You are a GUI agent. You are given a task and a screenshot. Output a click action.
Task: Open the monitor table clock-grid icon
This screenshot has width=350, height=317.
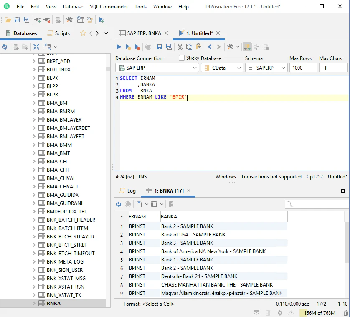point(80,20)
